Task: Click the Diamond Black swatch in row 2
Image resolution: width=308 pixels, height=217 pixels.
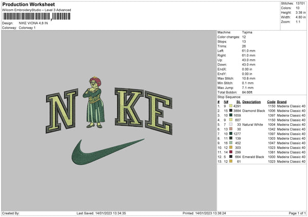Action: click(x=231, y=111)
